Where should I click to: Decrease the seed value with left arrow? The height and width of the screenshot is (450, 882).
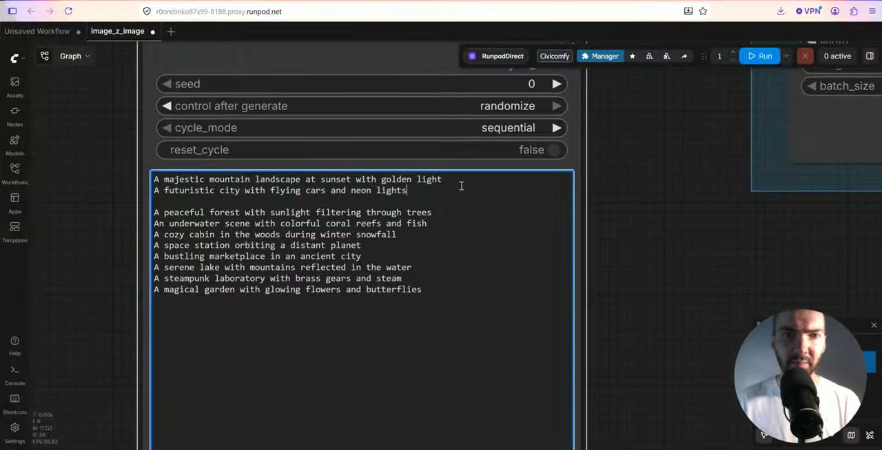tap(167, 84)
